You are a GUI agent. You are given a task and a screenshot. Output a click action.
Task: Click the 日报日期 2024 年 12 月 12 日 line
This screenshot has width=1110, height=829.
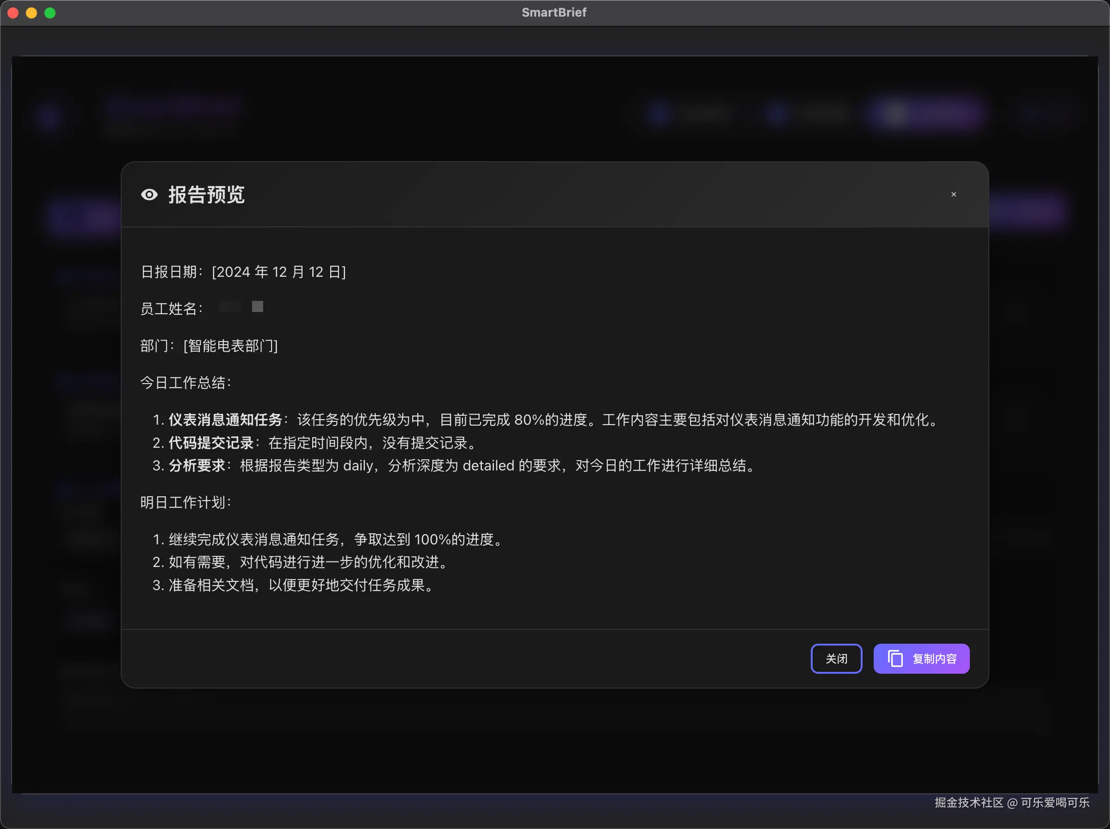coord(243,272)
